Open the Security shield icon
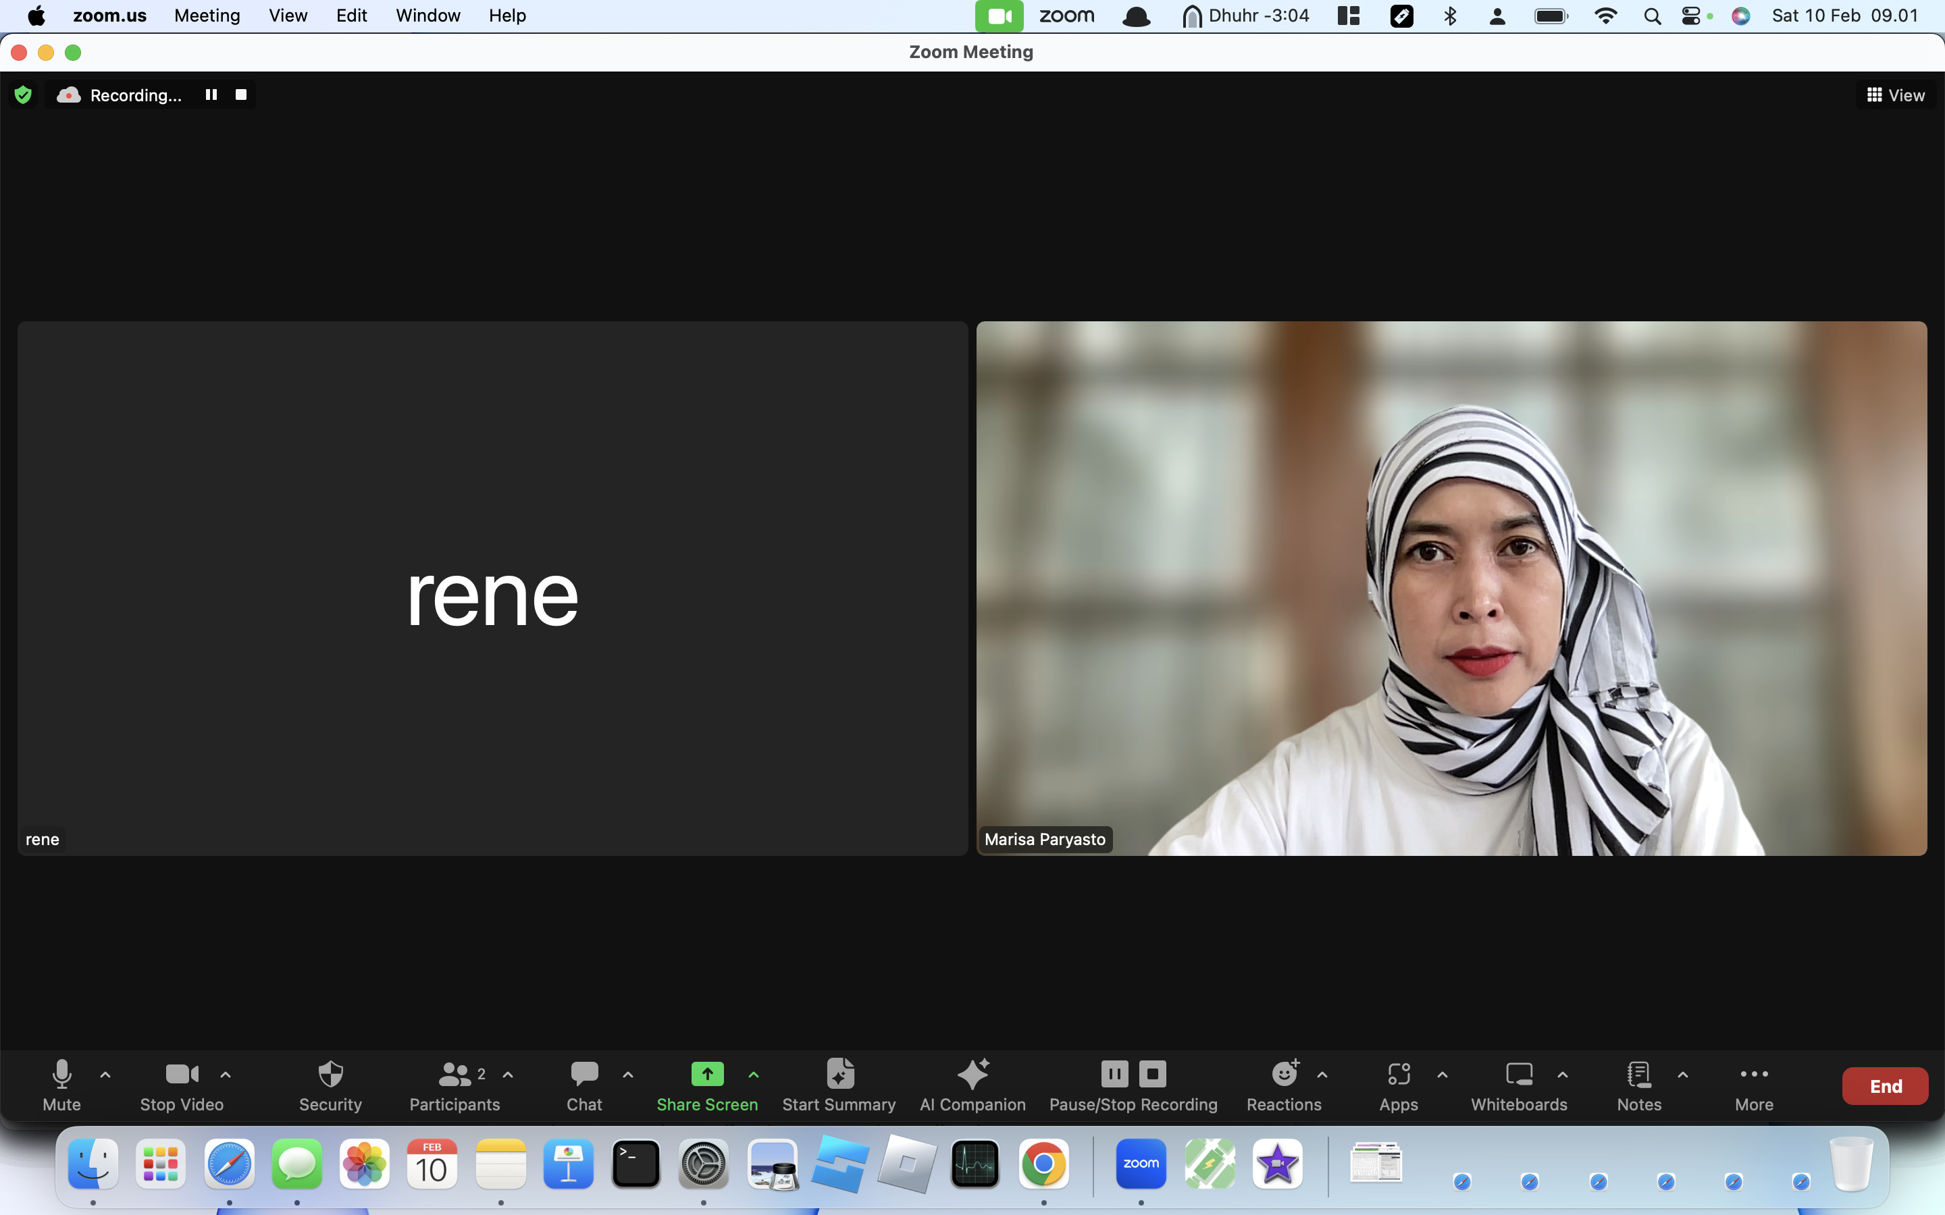The height and width of the screenshot is (1215, 1945). click(x=330, y=1073)
